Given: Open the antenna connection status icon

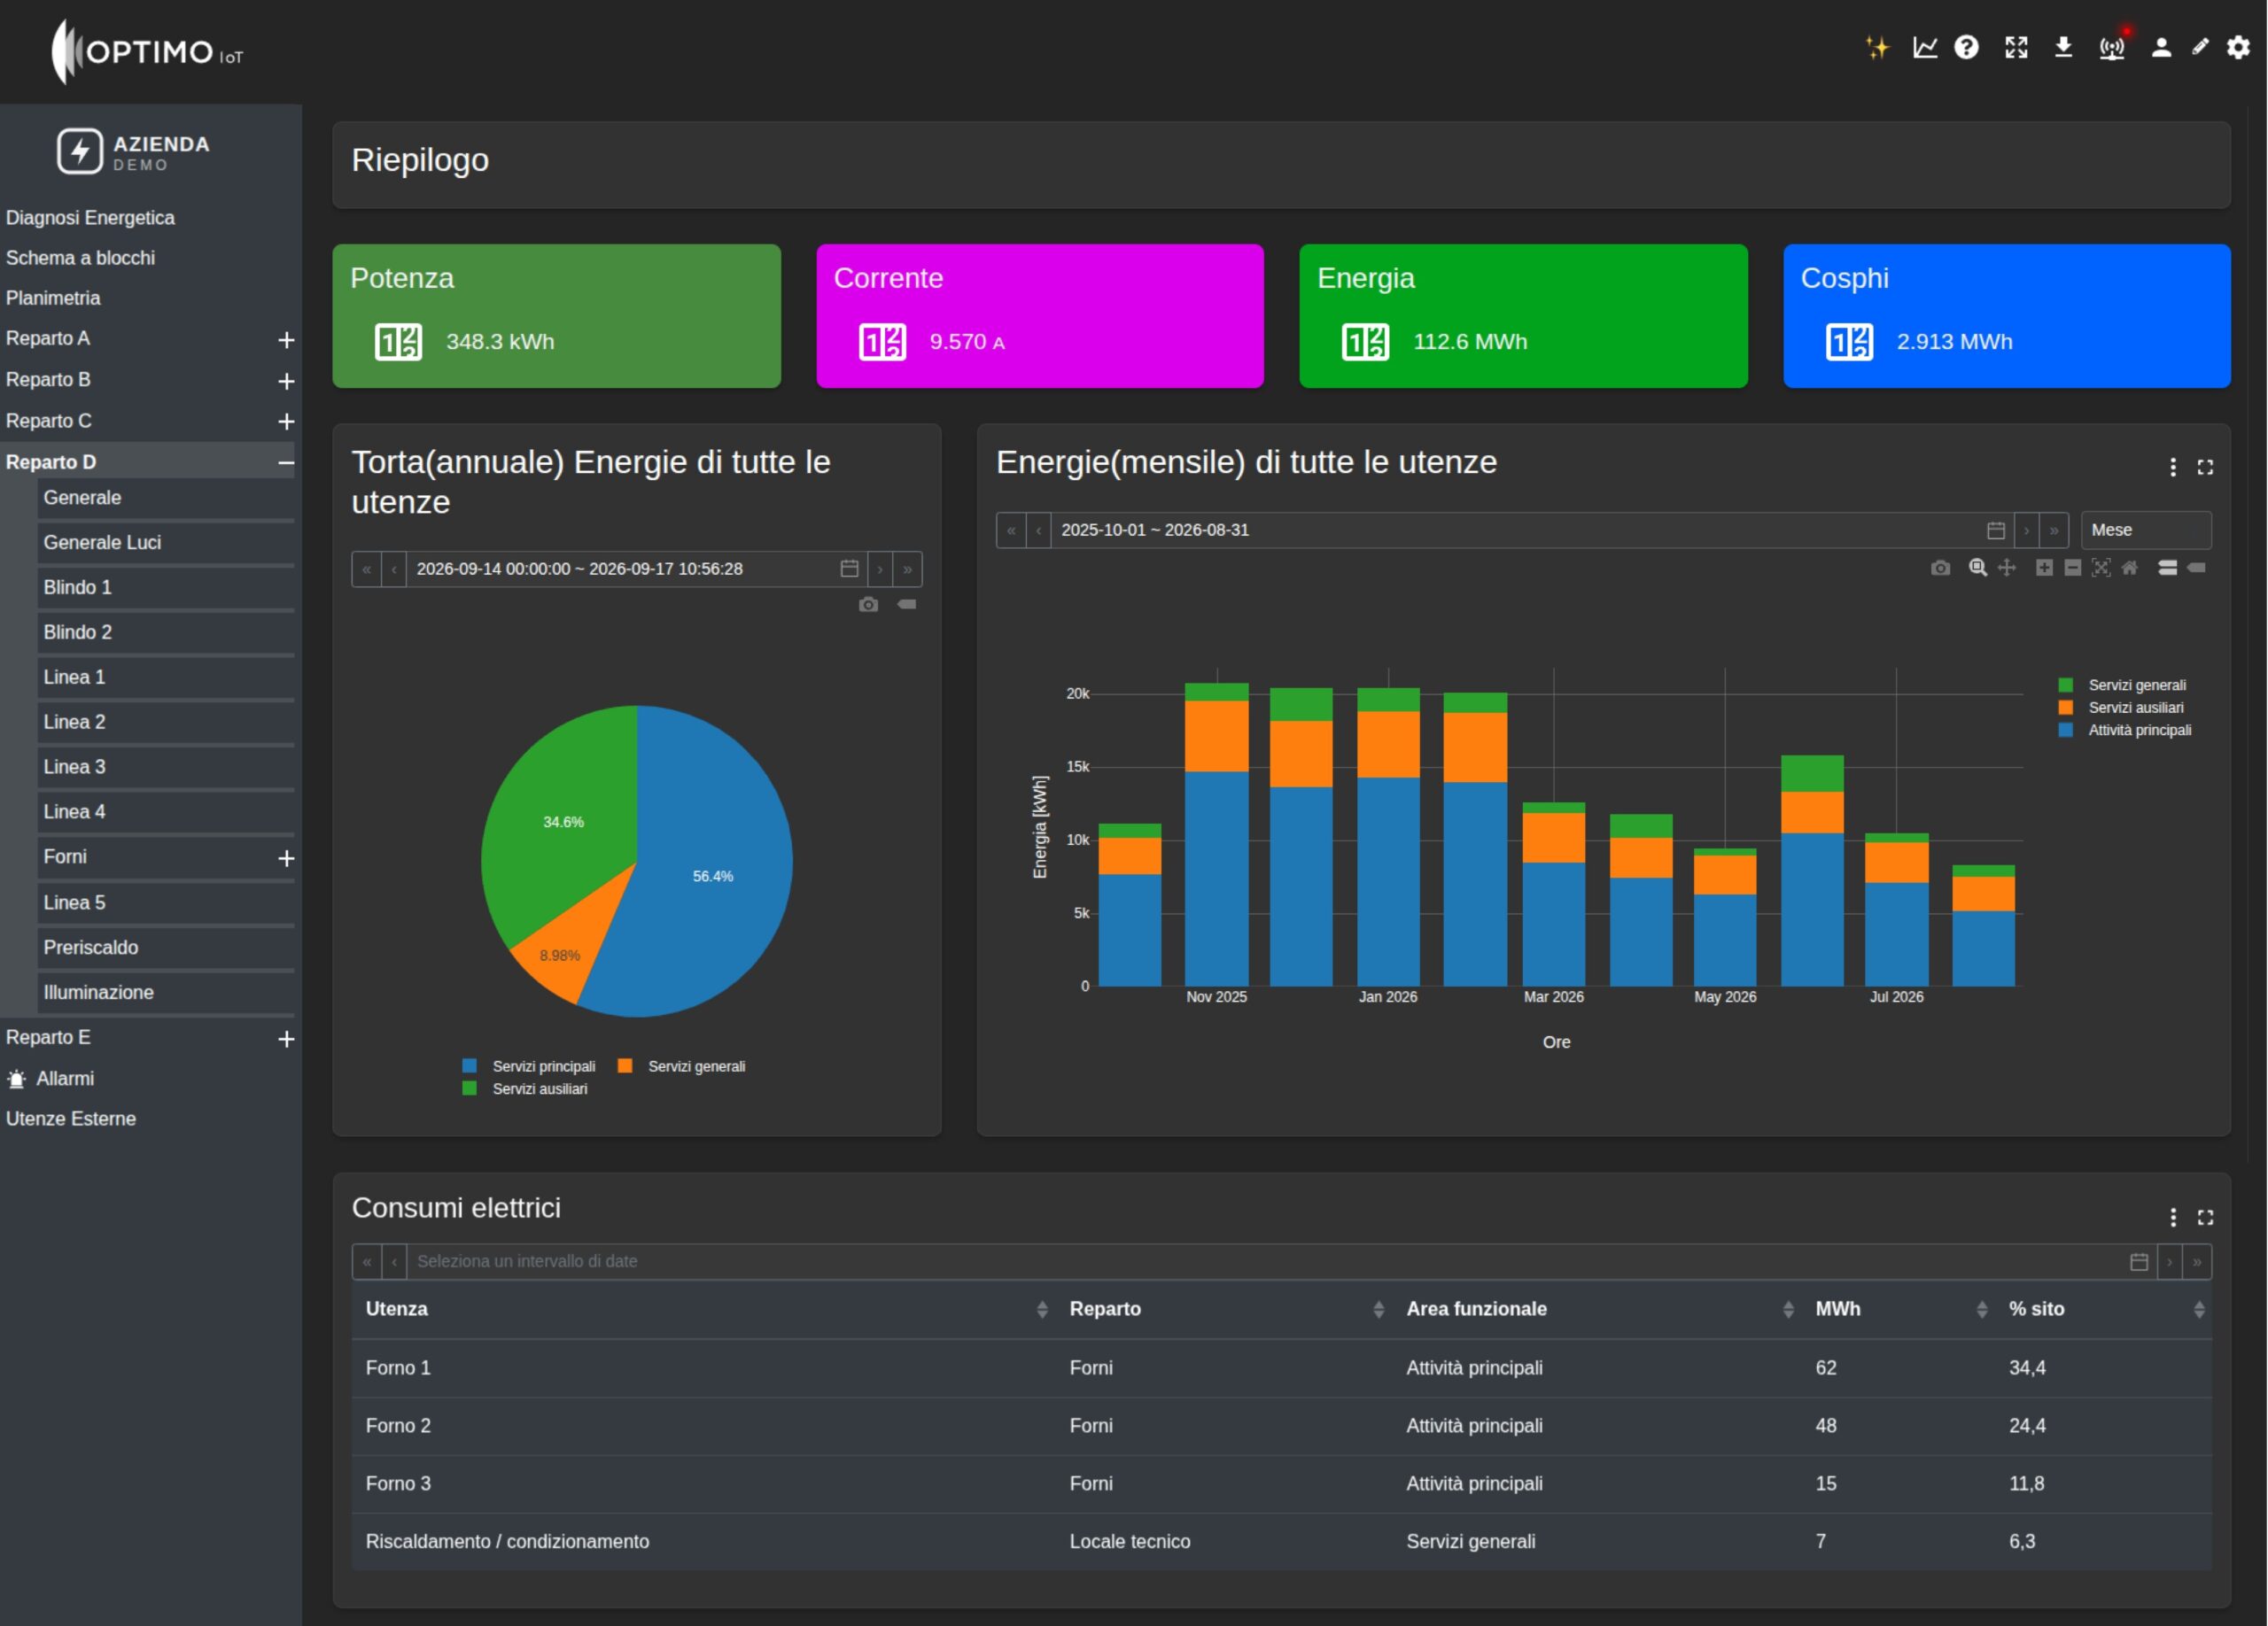Looking at the screenshot, I should tap(2112, 47).
